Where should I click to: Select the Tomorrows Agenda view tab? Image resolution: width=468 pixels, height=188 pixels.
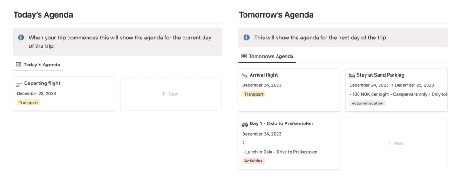(x=271, y=56)
